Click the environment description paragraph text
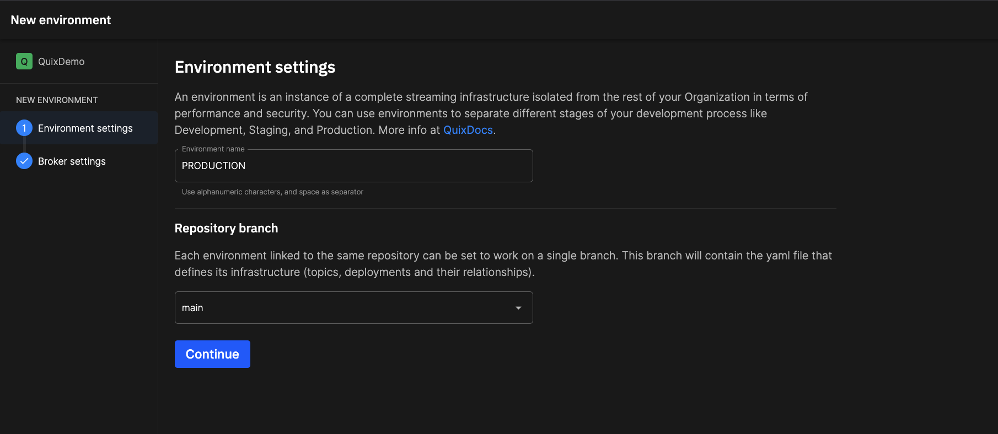 491,113
